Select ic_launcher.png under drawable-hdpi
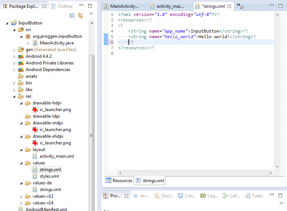 coord(55,110)
